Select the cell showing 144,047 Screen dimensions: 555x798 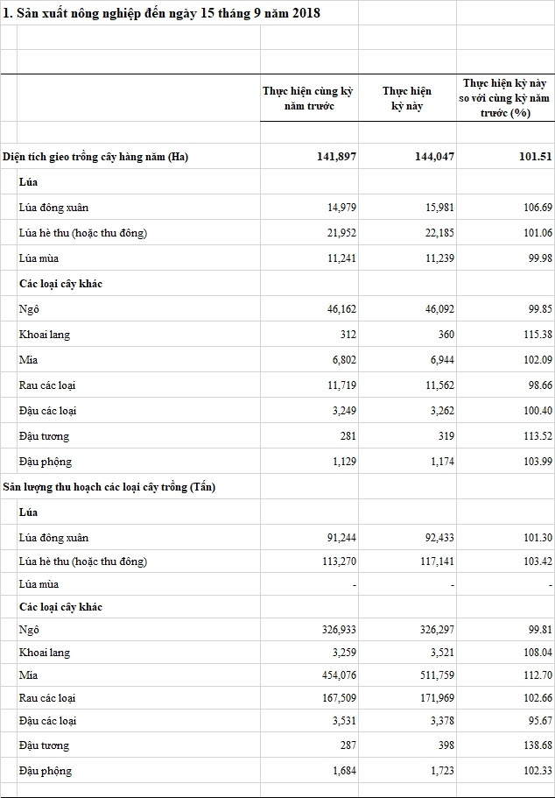tap(434, 157)
